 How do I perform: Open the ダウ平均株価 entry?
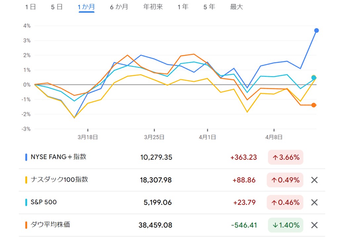[x=51, y=225]
